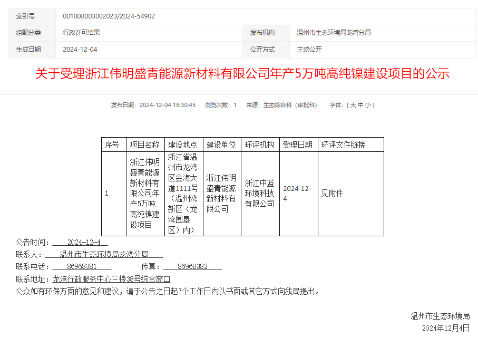Viewport: 478px width, 337px height.
Task: Click the 项目名称 table column header
Action: [145, 145]
